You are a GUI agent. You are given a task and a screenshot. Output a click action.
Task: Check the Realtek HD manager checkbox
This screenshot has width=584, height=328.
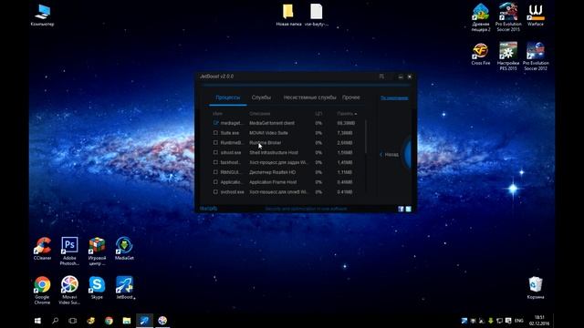[215, 172]
